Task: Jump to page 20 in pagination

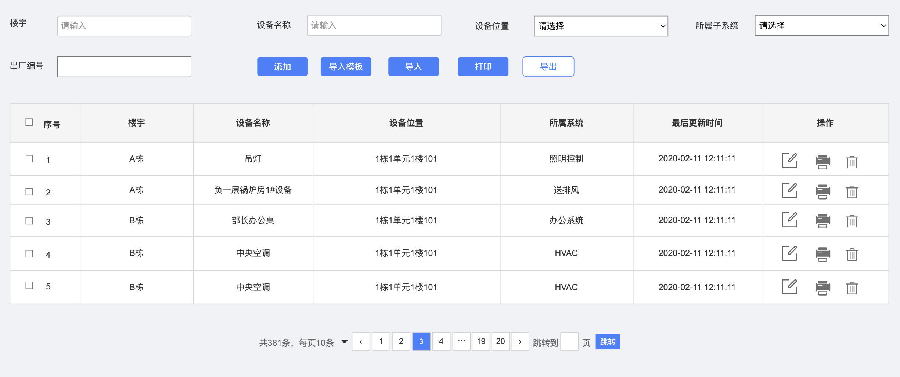Action: click(500, 341)
